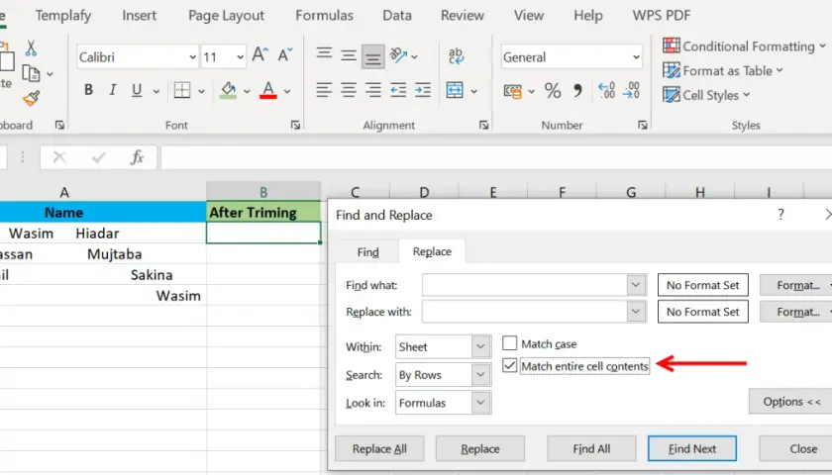
Task: Open the Page Layout ribbon tab
Action: (226, 16)
